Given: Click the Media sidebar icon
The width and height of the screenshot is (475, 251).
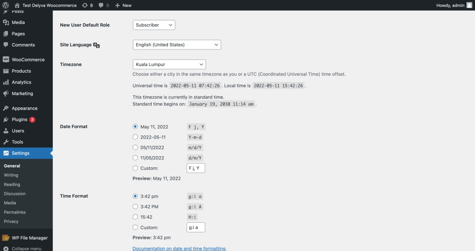Looking at the screenshot, I should (x=6, y=22).
